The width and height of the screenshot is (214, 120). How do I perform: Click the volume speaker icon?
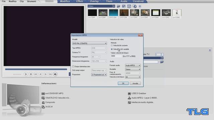[55, 74]
